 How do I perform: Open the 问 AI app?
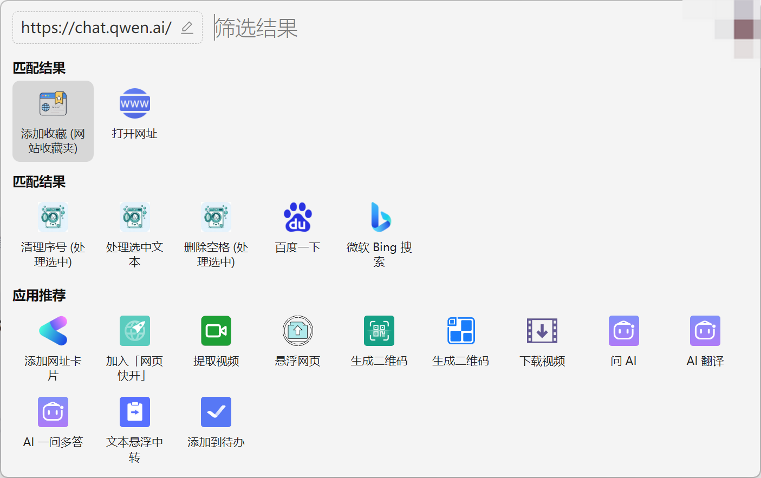click(x=624, y=342)
